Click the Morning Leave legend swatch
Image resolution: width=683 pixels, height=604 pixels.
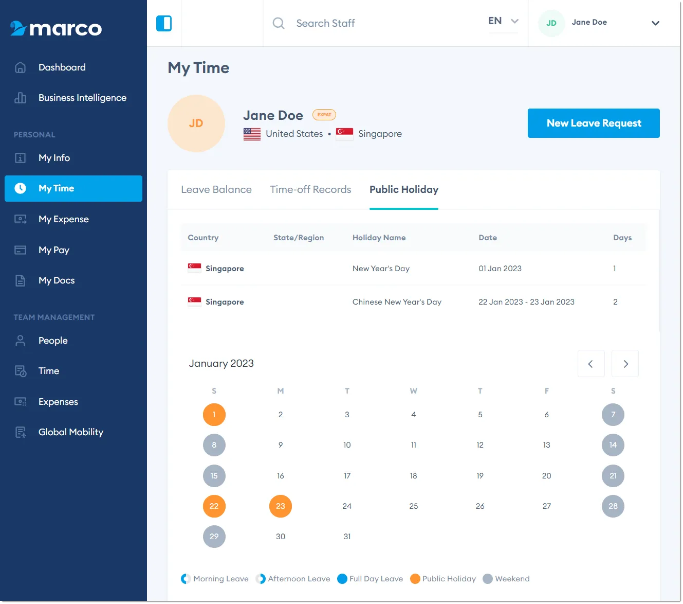coord(186,579)
